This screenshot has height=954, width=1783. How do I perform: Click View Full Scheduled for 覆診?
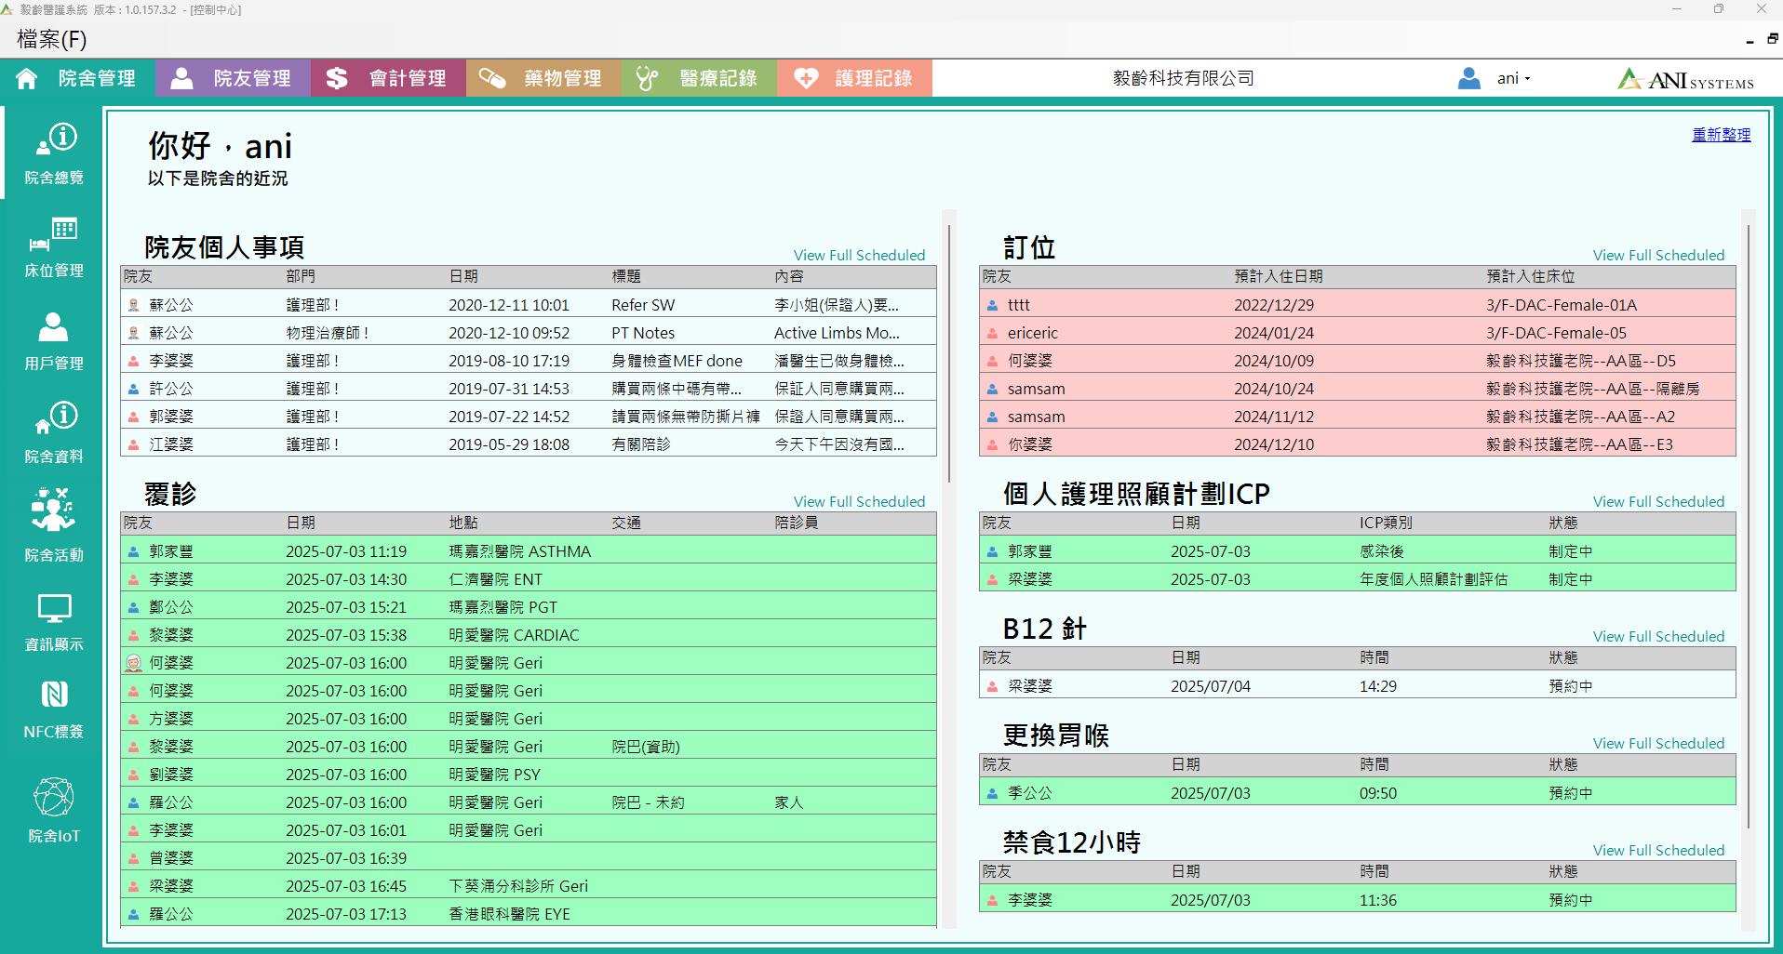tap(859, 502)
